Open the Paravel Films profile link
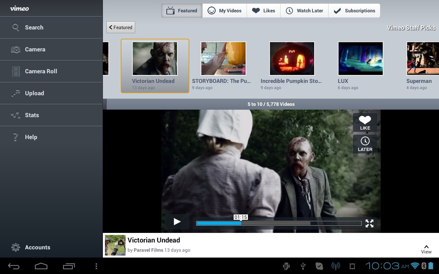Screen dimensions: 439x274 click(148, 250)
